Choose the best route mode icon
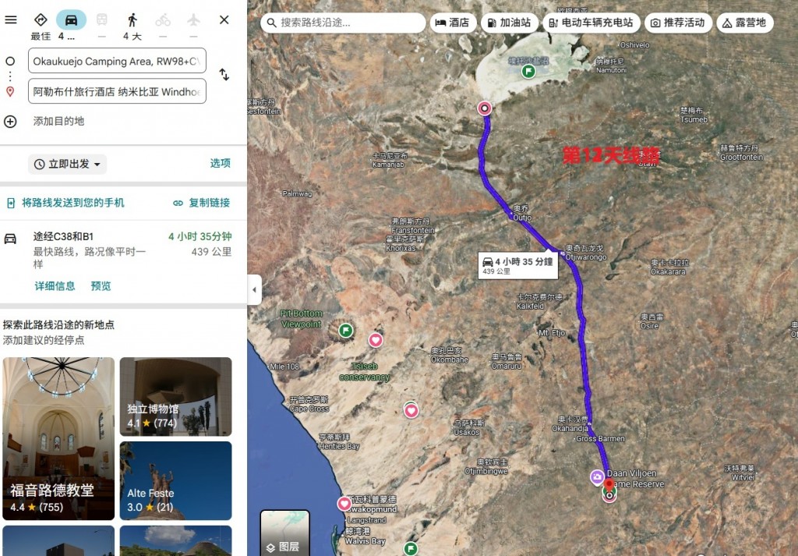This screenshot has width=798, height=556. [41, 19]
